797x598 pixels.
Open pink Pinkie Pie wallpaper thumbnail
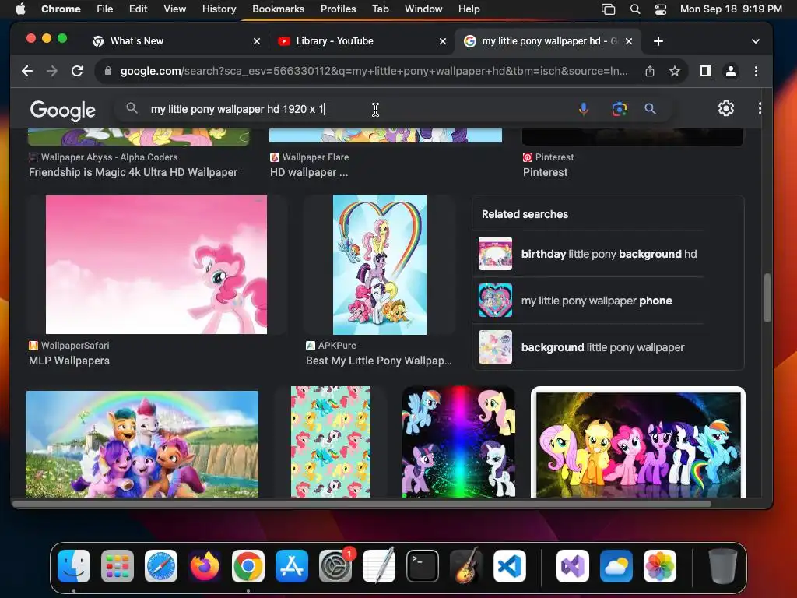[x=156, y=265]
